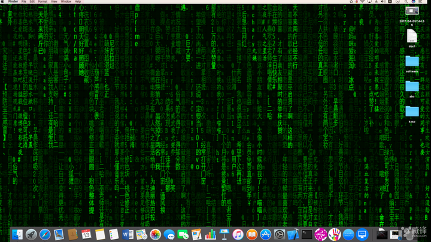Open Photos colorful flower icon
The height and width of the screenshot is (242, 431).
155,235
